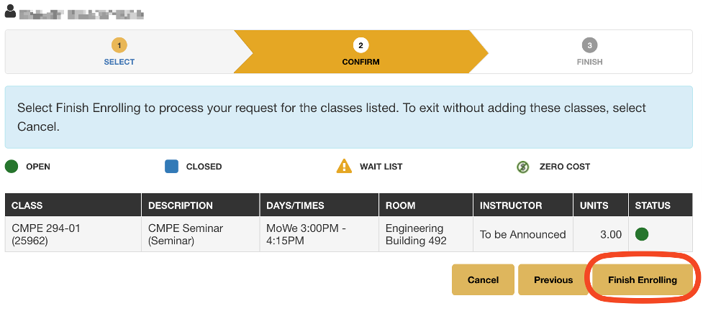Click the Zero Cost dollar icon
Viewport: 703px width, 311px height.
523,167
